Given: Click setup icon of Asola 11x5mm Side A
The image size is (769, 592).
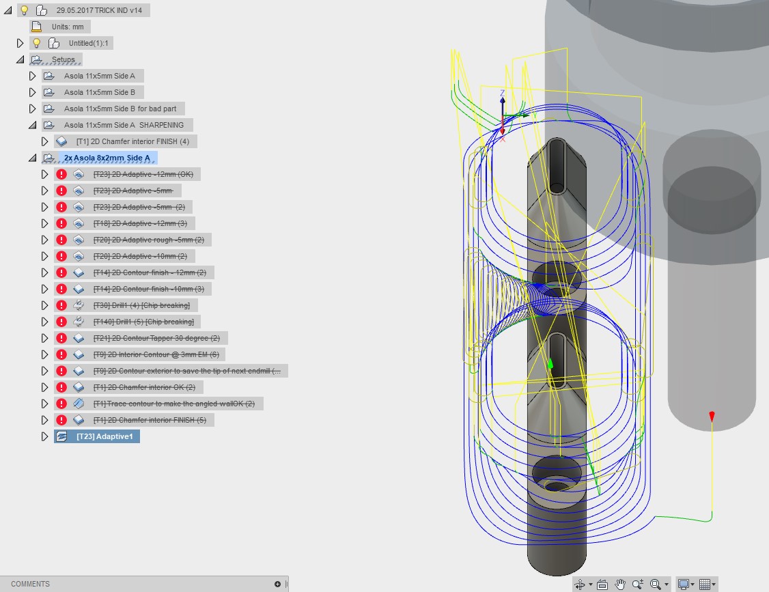Looking at the screenshot, I should 48,76.
